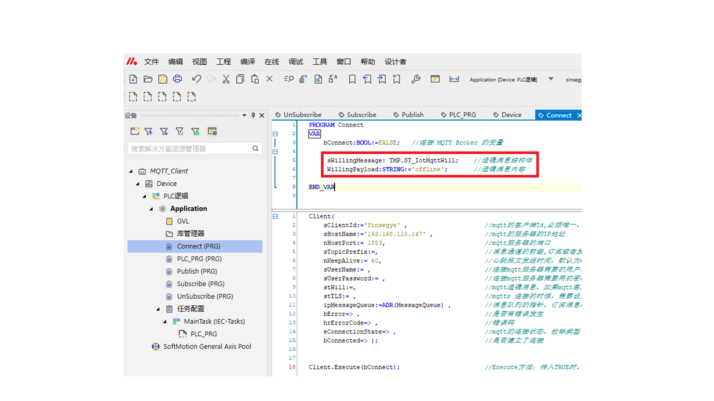Undo the last edit
The width and height of the screenshot is (714, 401).
point(196,79)
